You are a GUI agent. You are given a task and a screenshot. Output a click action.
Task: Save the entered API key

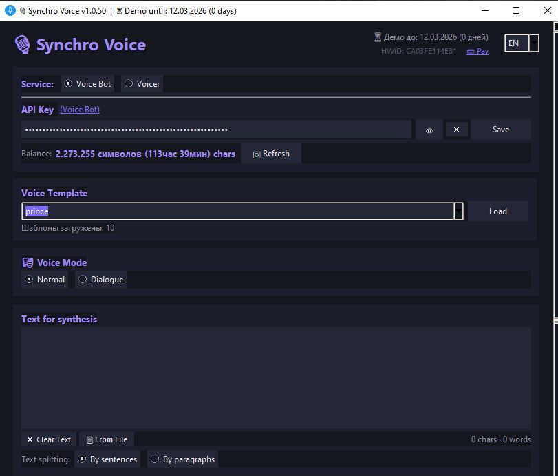tap(500, 129)
